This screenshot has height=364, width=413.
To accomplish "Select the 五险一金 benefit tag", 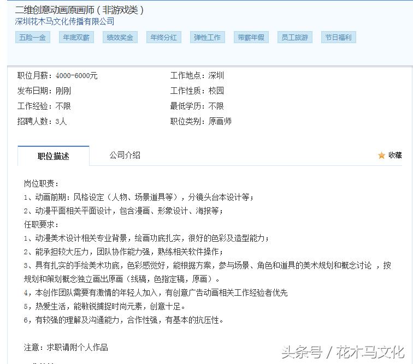I will 33,37.
